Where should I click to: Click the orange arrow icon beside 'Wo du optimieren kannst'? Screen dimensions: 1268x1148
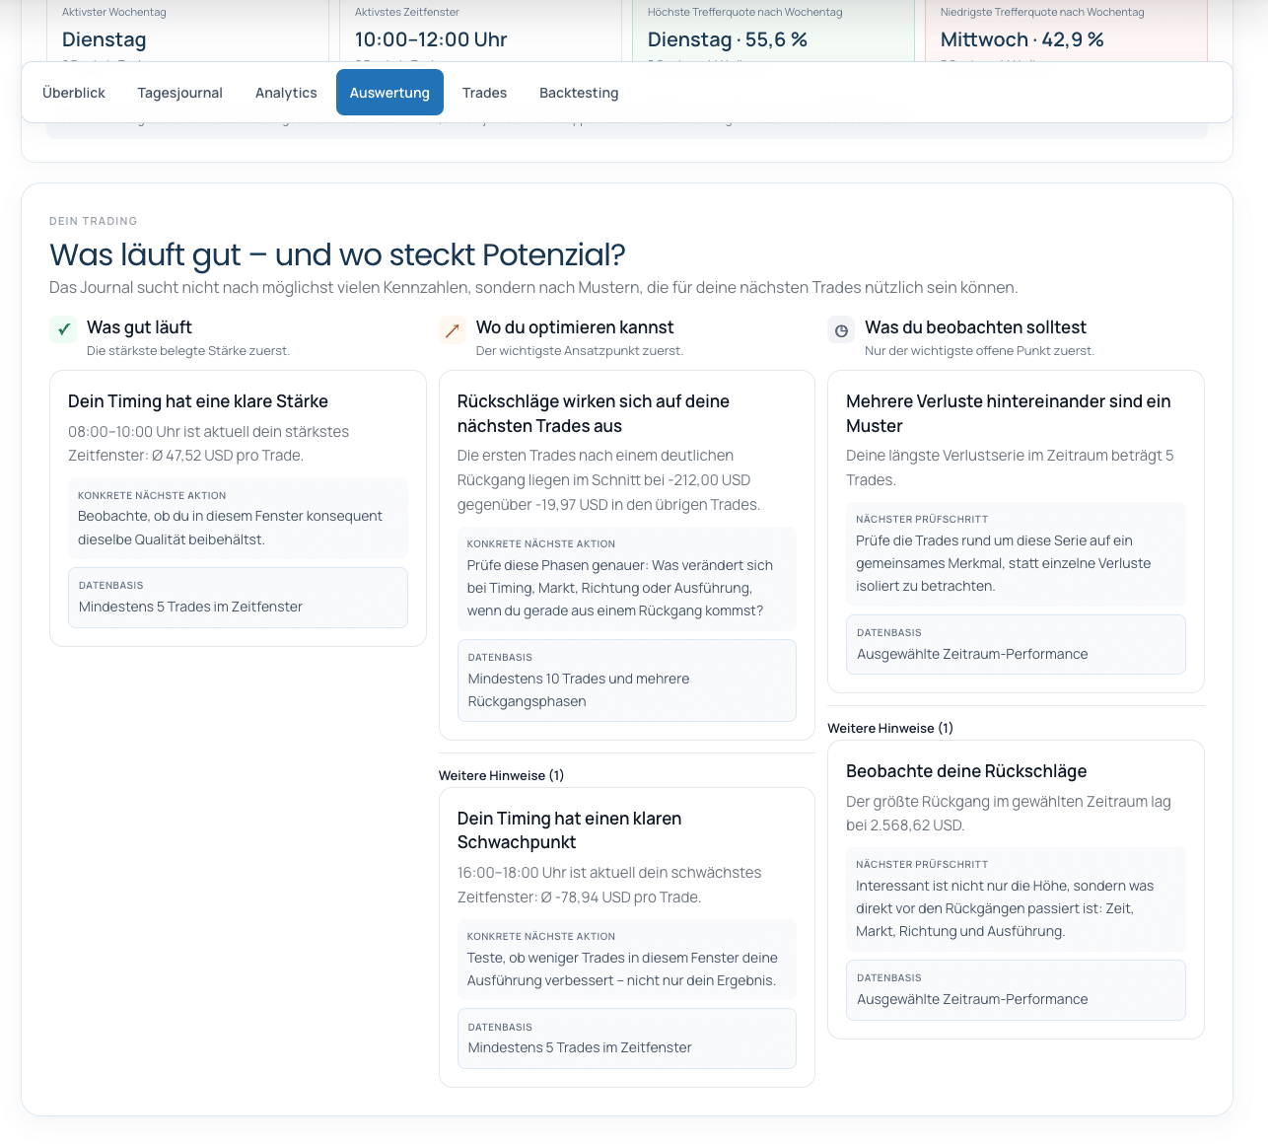(453, 329)
